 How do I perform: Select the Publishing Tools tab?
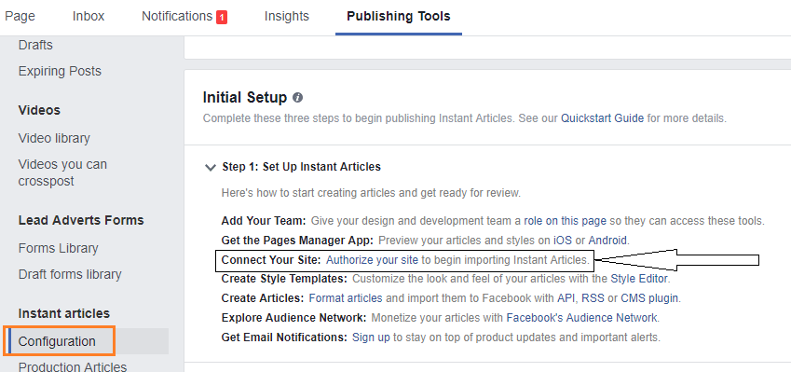[x=399, y=16]
